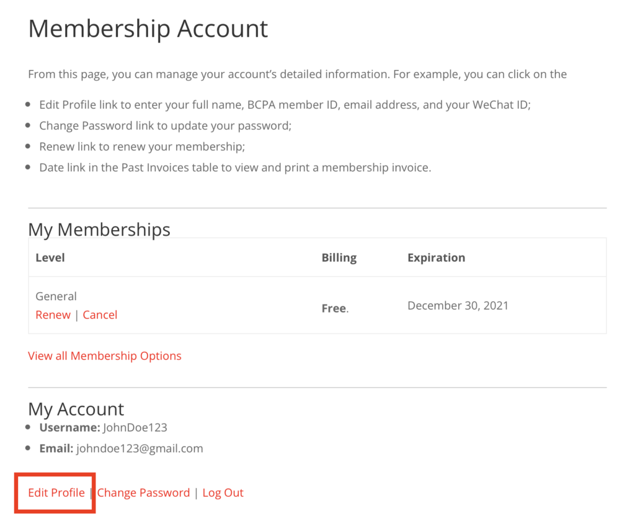Click the bullet about the Past Invoices table
This screenshot has width=635, height=524.
pos(234,167)
